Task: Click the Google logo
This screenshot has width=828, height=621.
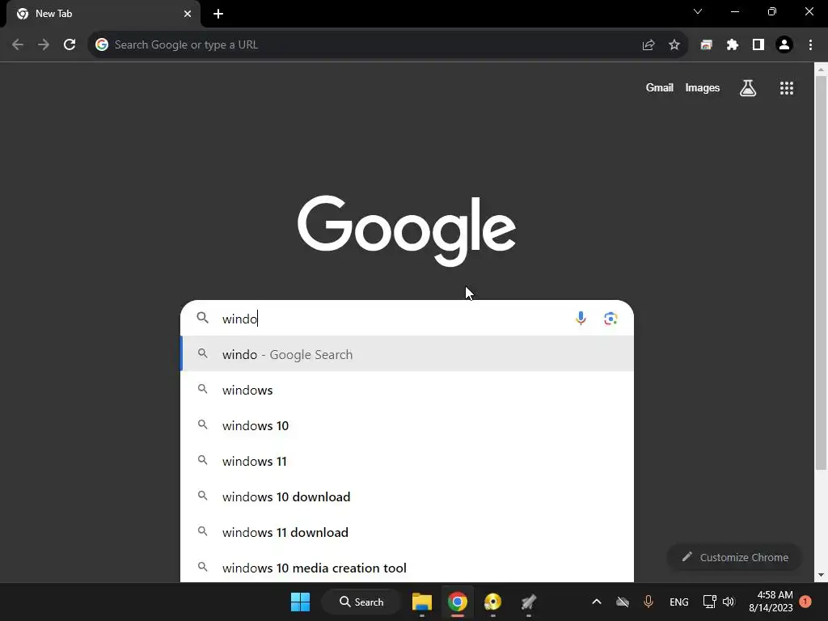Action: click(407, 230)
